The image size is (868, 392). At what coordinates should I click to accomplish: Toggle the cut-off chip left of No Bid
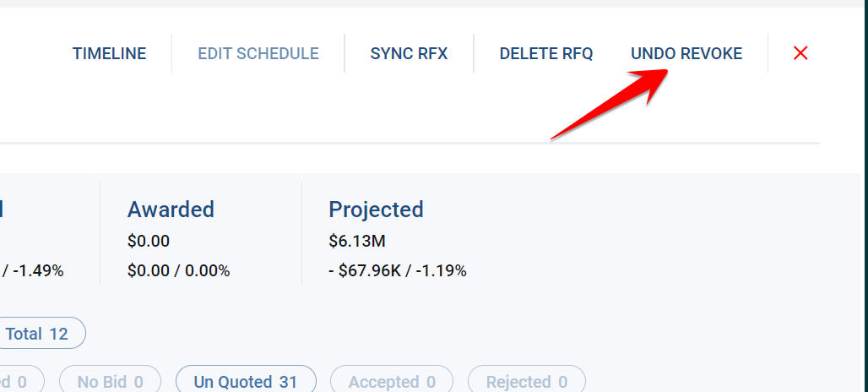coord(17,382)
